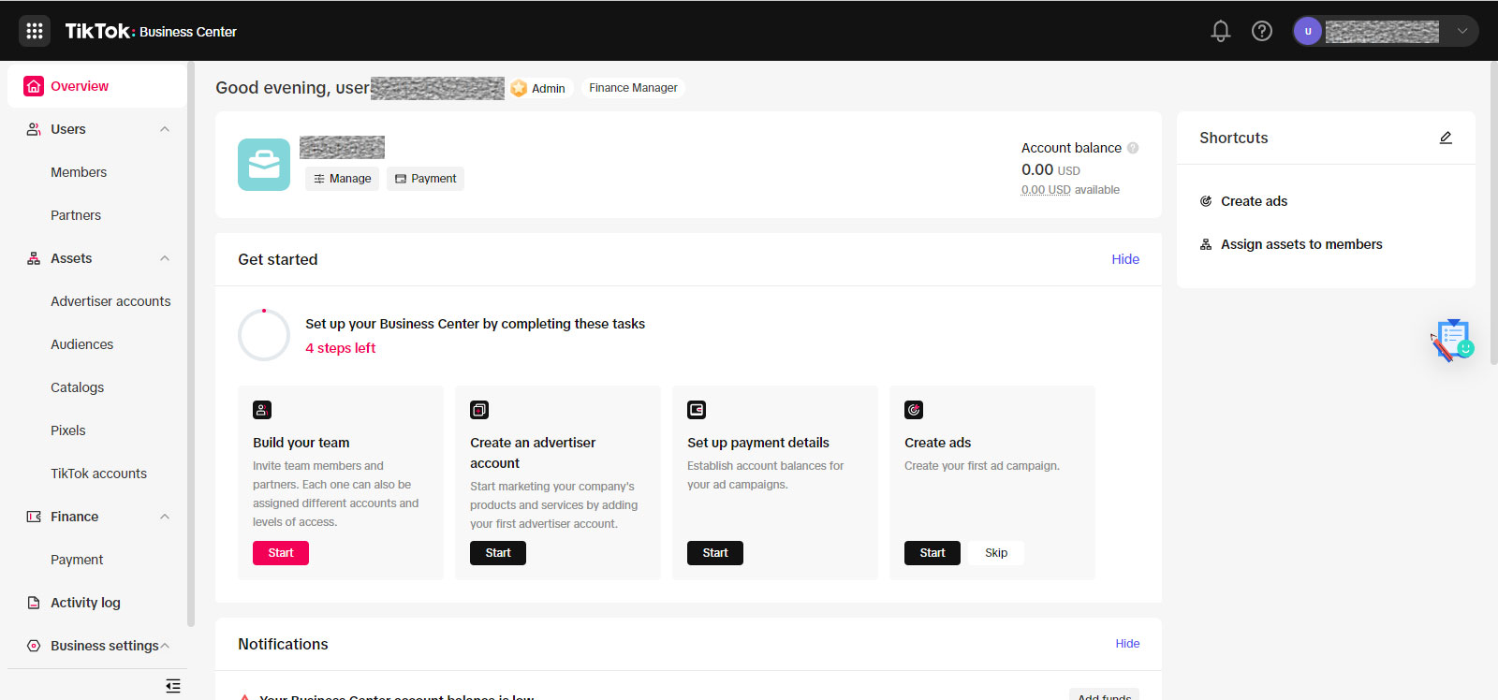Click Assign assets to members shortcut
Screen dimensions: 1498x700
point(1301,244)
